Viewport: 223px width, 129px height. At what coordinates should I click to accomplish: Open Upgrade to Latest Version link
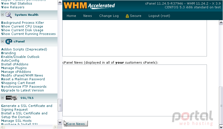point(22,90)
